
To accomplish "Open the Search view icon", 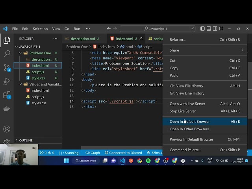I will coord(7,54).
